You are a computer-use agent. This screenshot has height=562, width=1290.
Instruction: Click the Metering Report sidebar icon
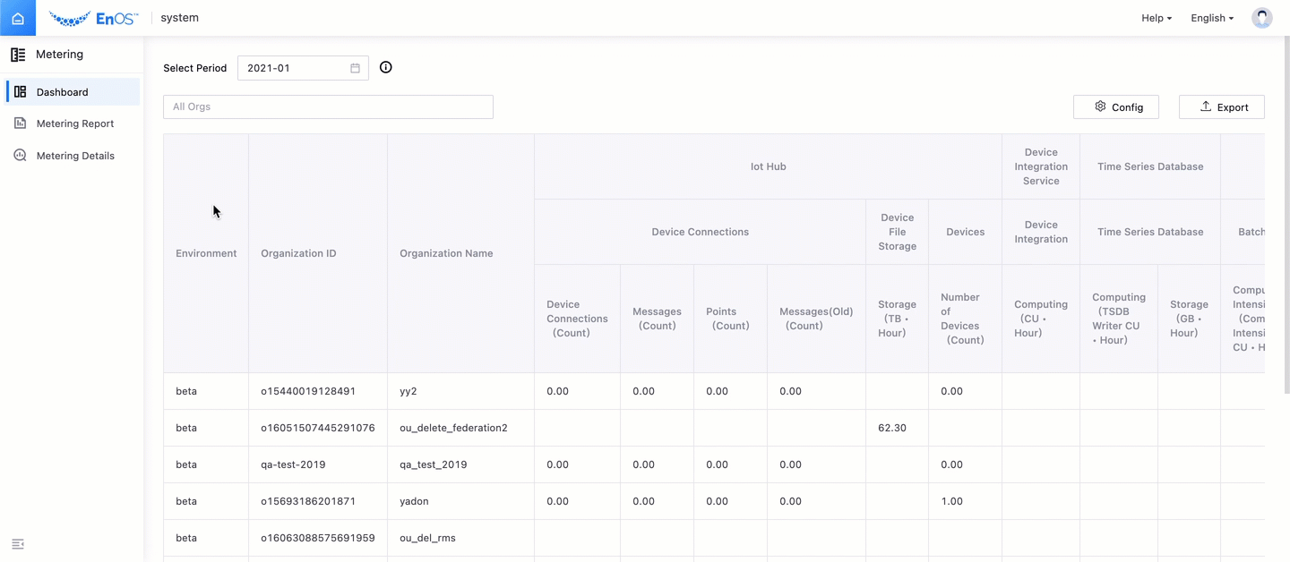pos(20,123)
